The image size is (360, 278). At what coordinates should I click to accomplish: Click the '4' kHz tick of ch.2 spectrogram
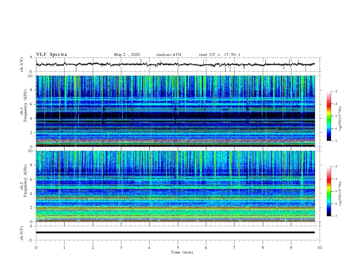point(31,194)
